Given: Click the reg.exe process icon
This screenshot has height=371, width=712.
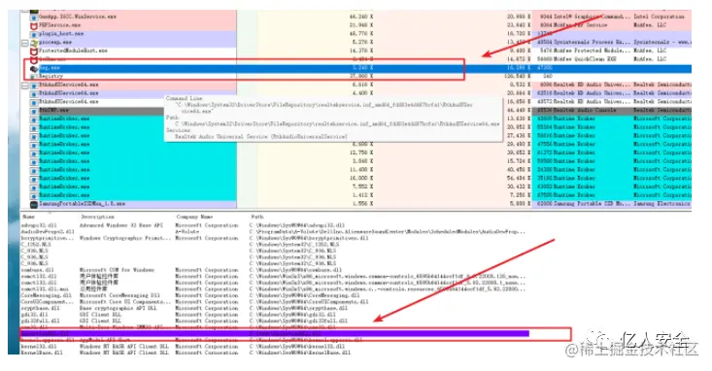Looking at the screenshot, I should [x=34, y=68].
